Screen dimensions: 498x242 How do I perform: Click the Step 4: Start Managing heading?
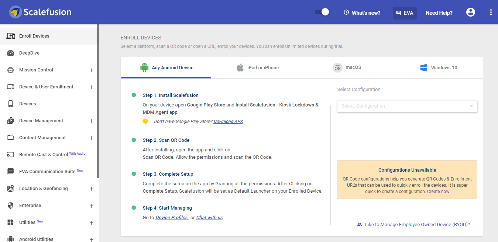(167, 208)
